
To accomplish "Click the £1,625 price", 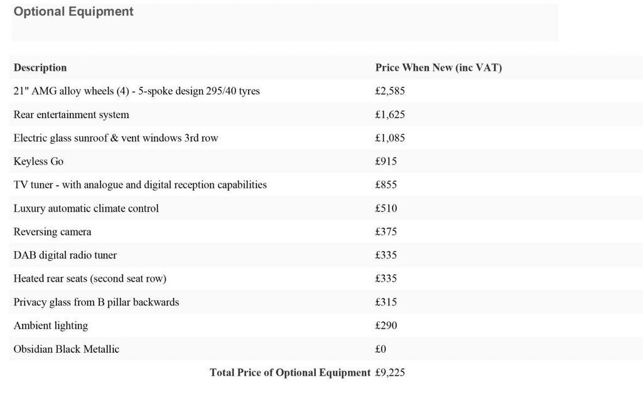I will (x=389, y=115).
